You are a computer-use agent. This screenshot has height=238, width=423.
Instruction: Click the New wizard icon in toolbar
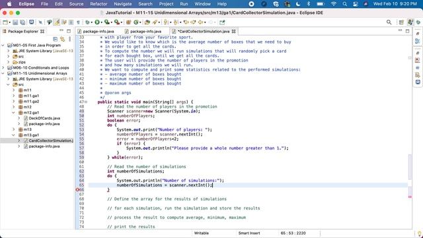pyautogui.click(x=5, y=22)
